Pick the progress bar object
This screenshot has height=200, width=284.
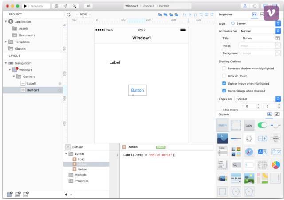click(x=236, y=138)
